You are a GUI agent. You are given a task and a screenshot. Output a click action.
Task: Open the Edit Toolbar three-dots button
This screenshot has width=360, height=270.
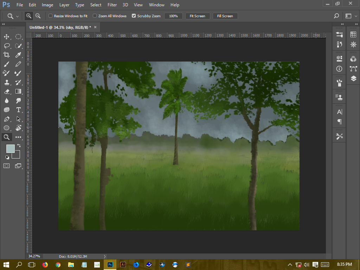pos(18,137)
